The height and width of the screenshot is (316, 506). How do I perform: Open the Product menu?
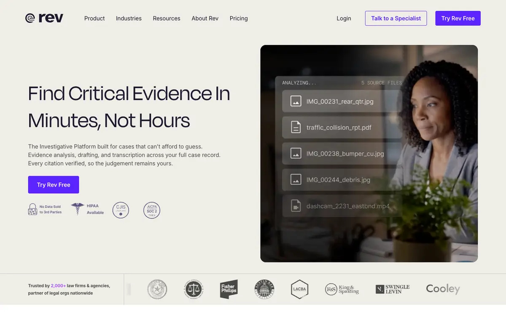pyautogui.click(x=94, y=19)
